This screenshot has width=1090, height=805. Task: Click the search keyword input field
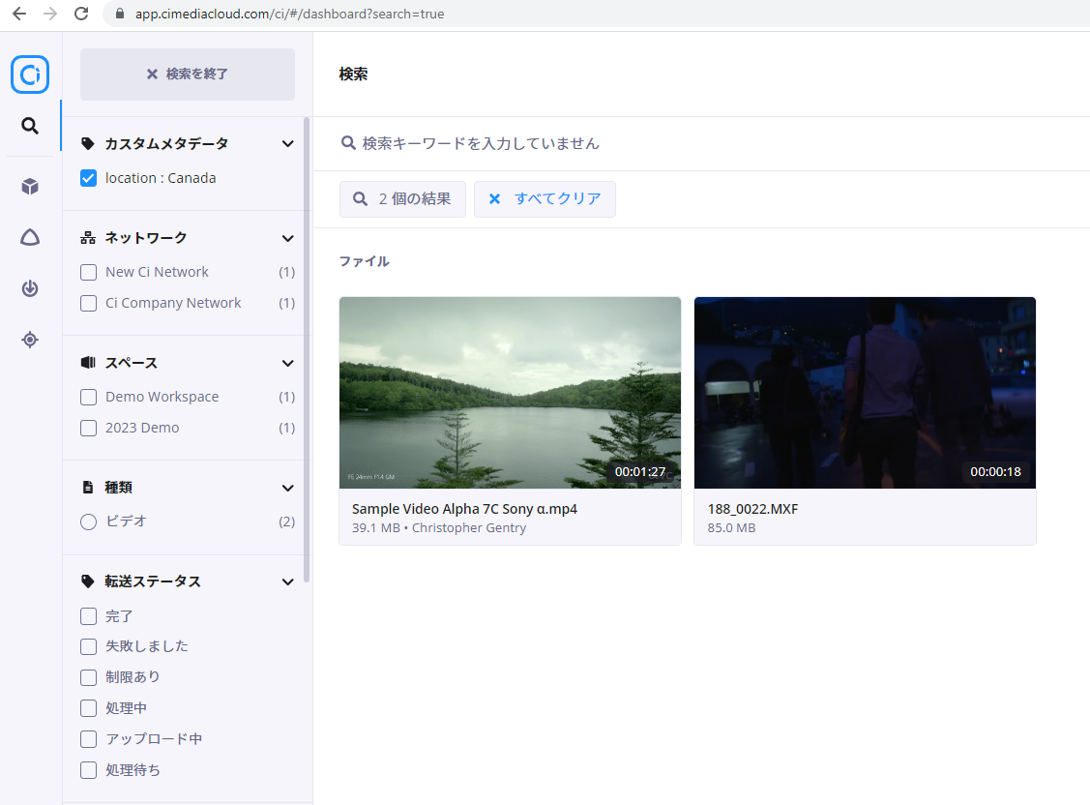click(701, 143)
